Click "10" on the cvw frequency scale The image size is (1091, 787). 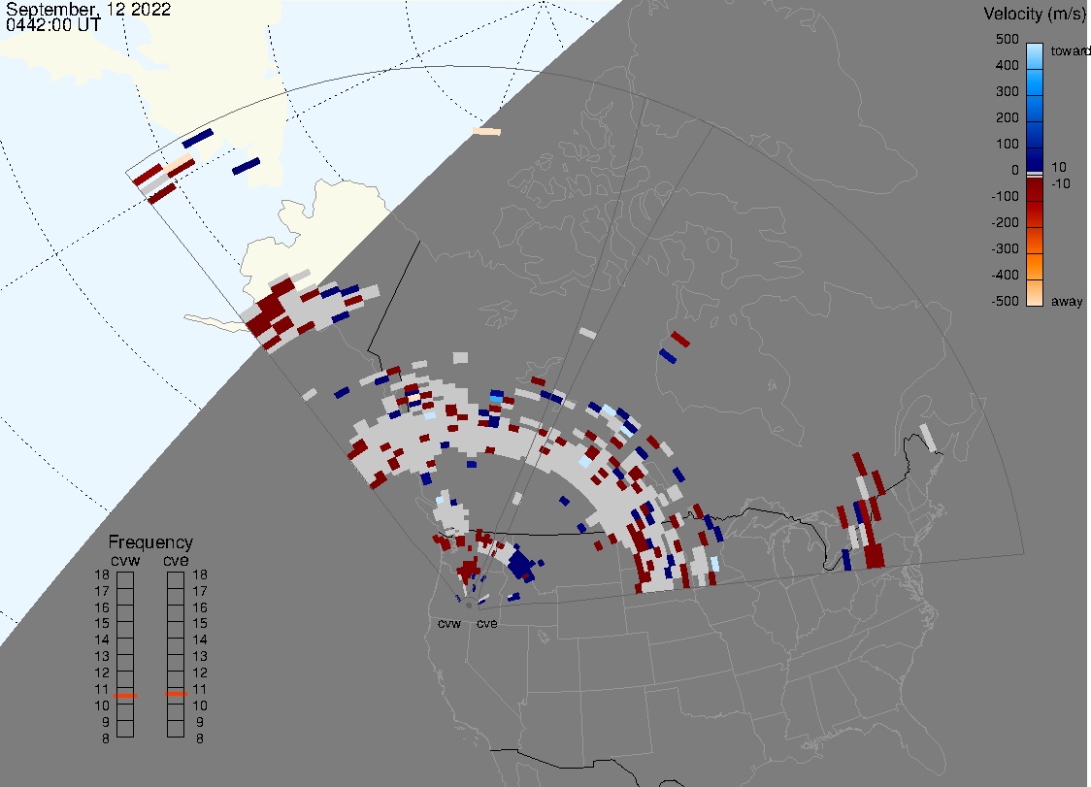pyautogui.click(x=102, y=705)
